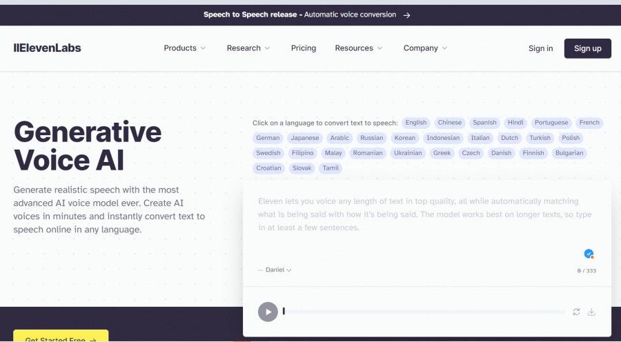Pick the Turkish language option
Screen dimensions: 621x342
point(540,138)
